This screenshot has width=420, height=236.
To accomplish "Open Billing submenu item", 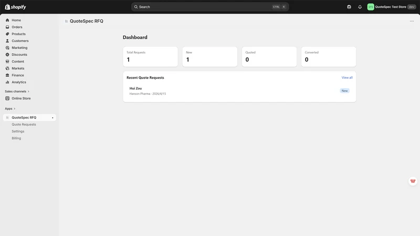I will tap(16, 138).
